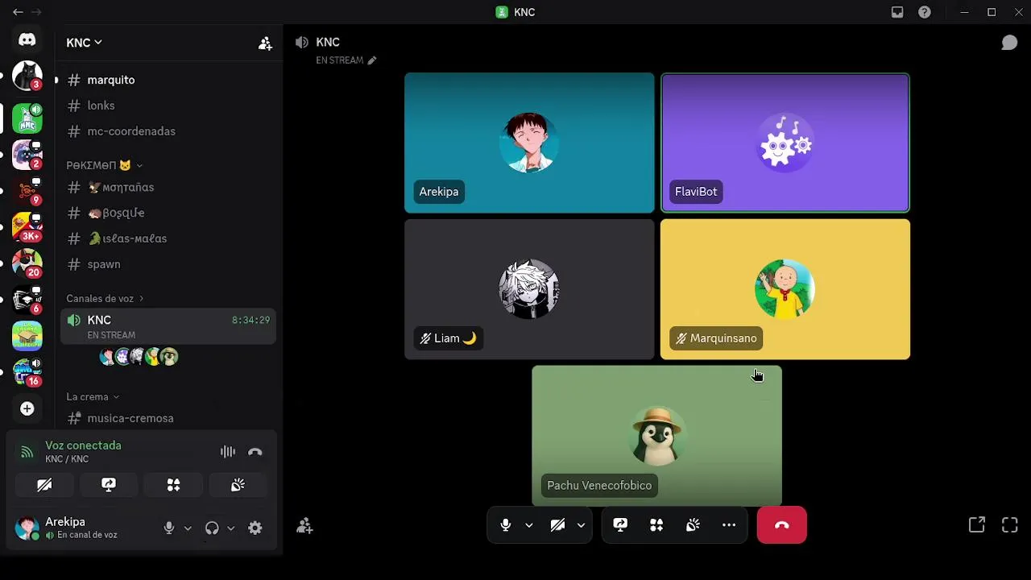Open input device arrow beside user panel mic
This screenshot has height=580, width=1031.
[188, 528]
